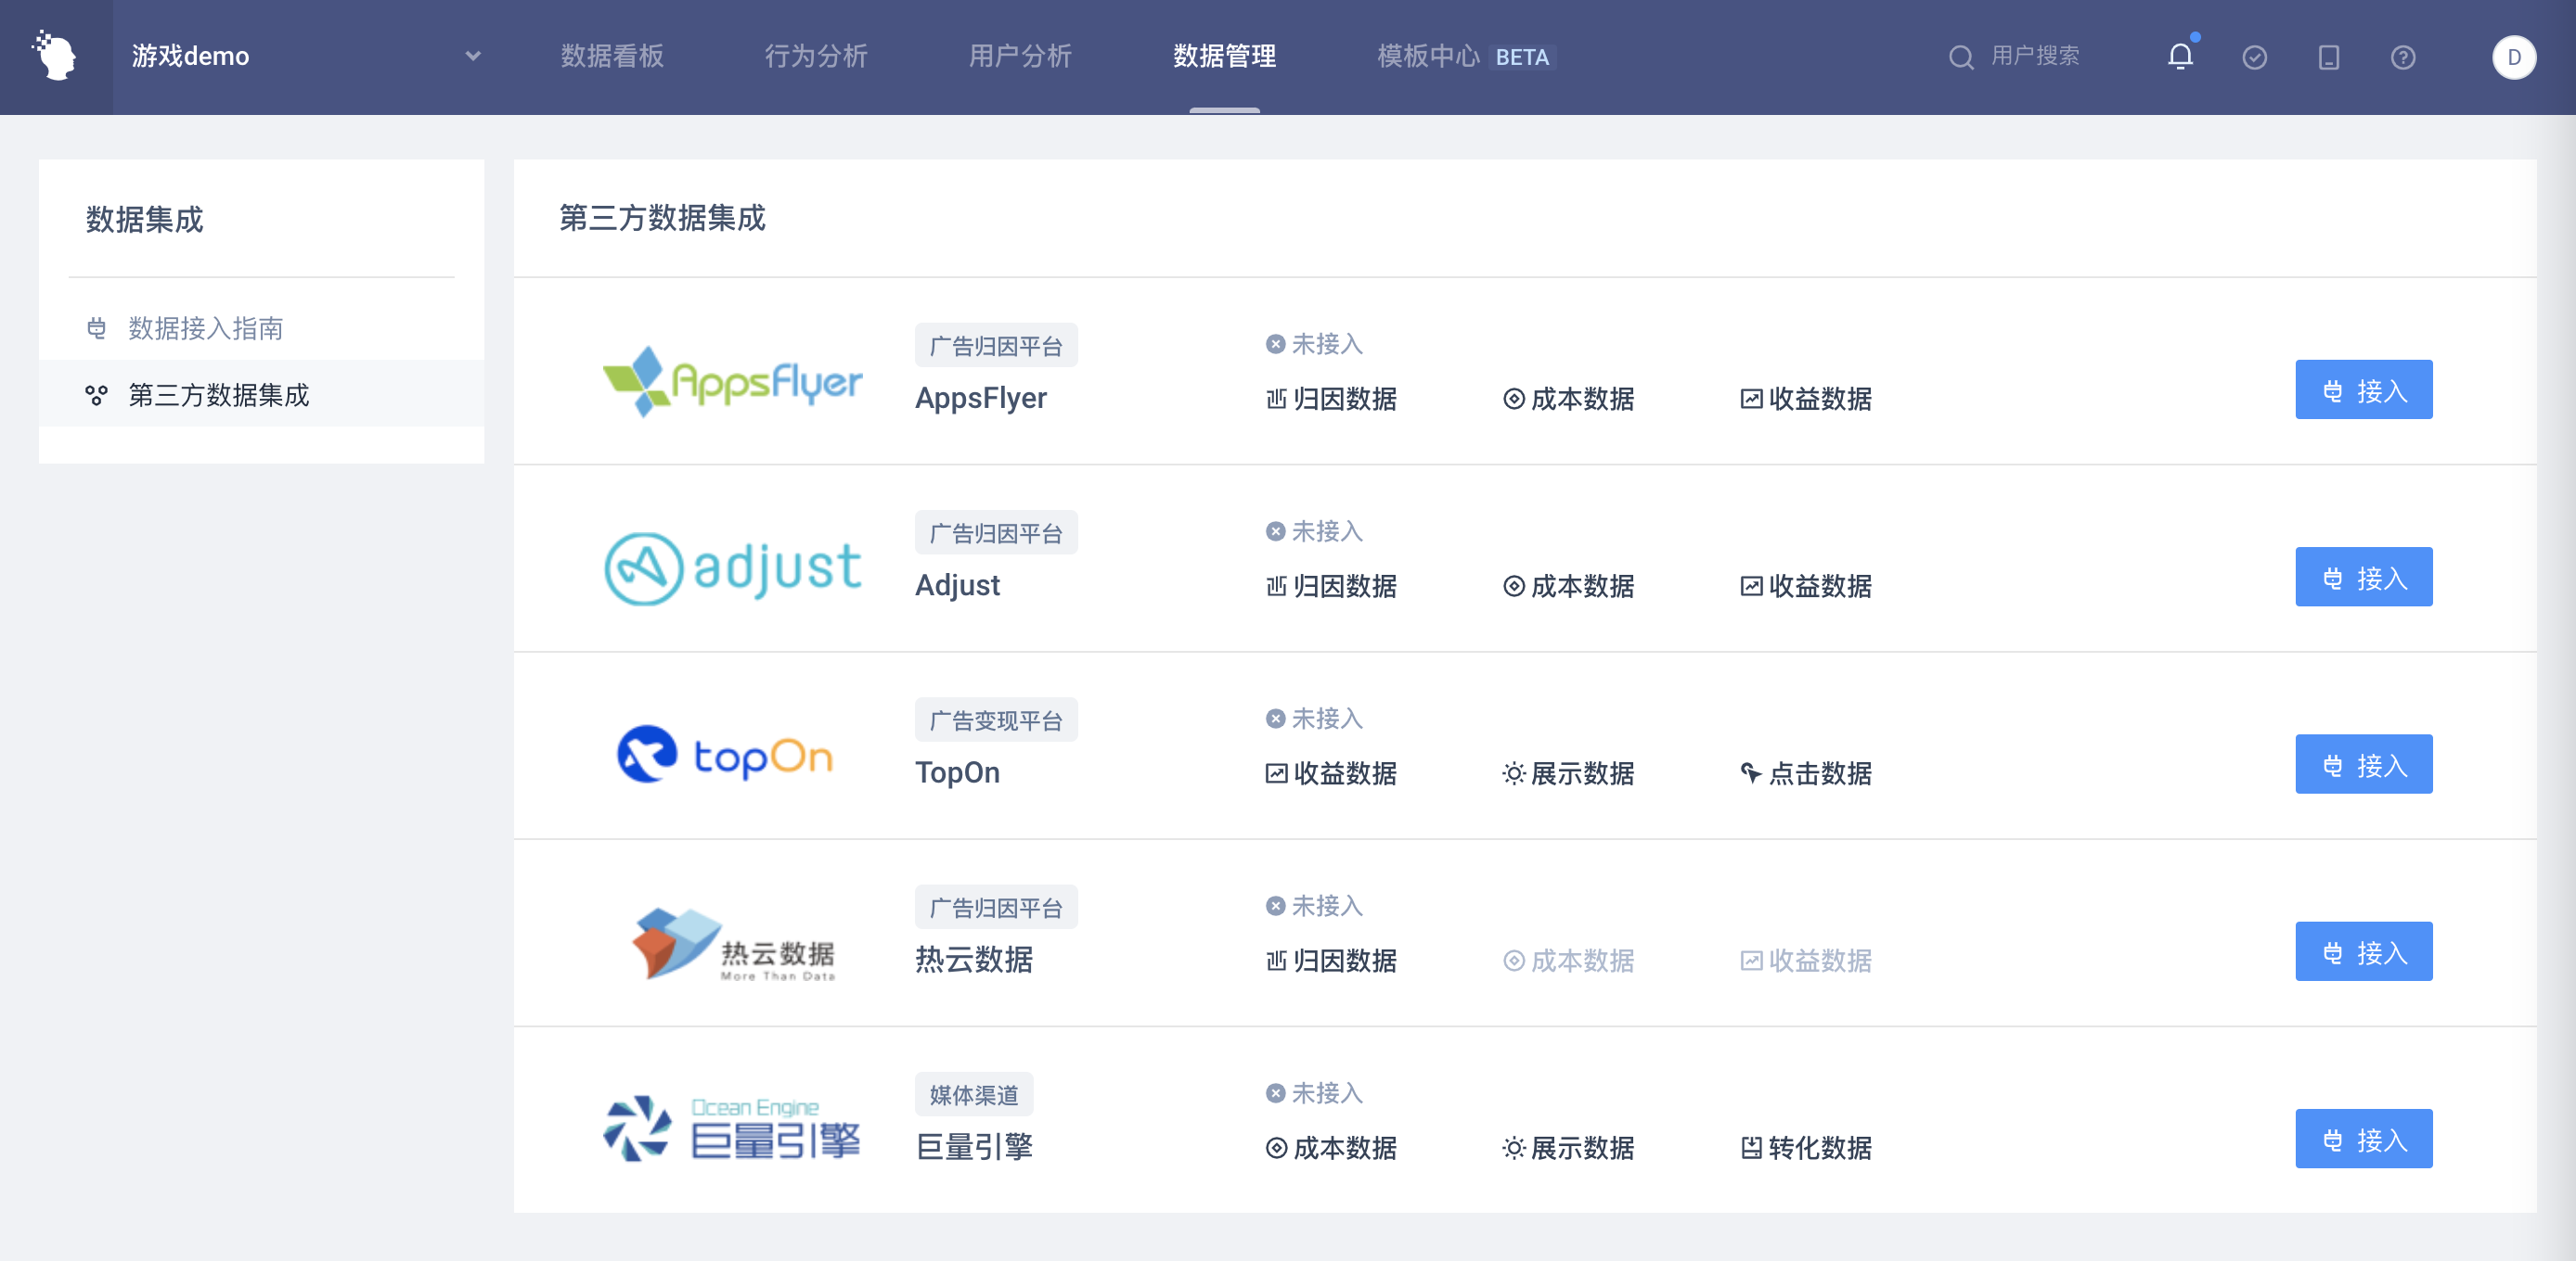Viewport: 2576px width, 1261px height.
Task: Switch to the 数据看板 tab
Action: (612, 56)
